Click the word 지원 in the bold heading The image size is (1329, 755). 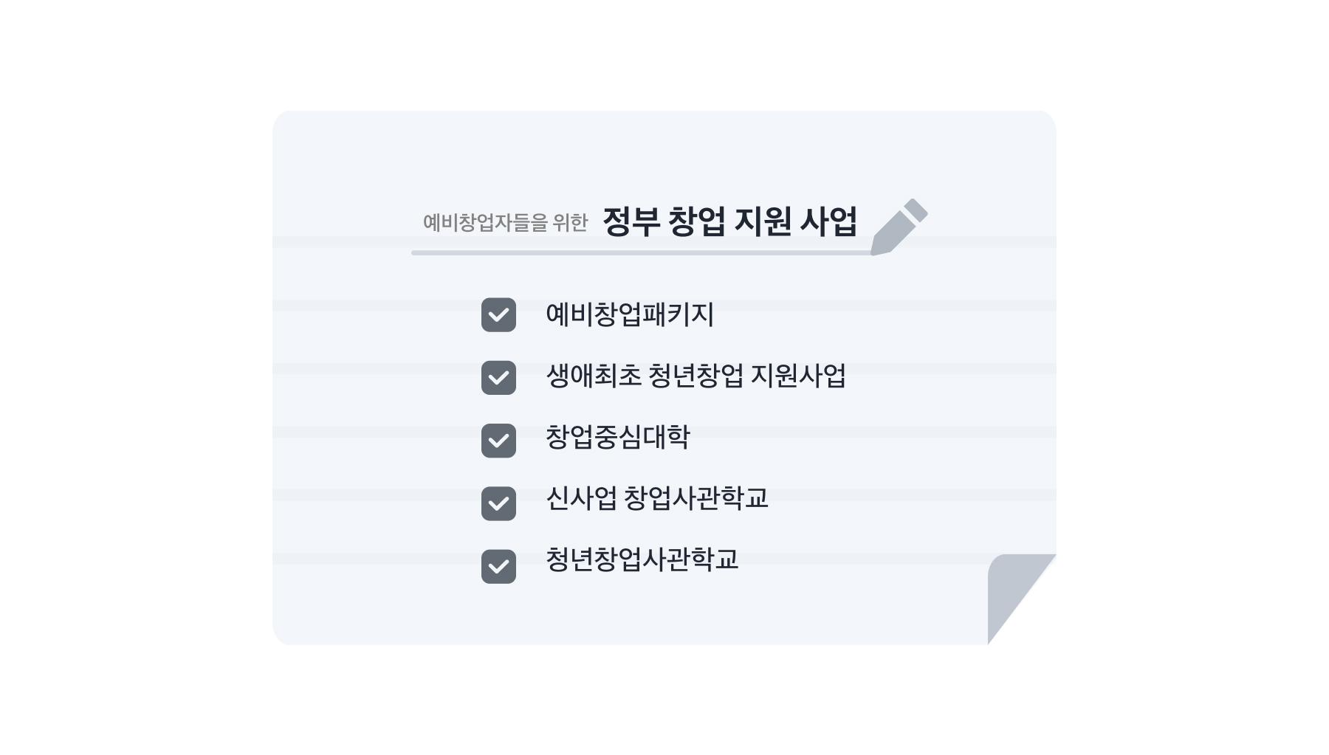[x=762, y=221]
